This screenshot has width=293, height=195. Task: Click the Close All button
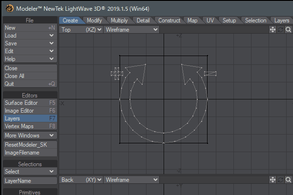click(29, 76)
